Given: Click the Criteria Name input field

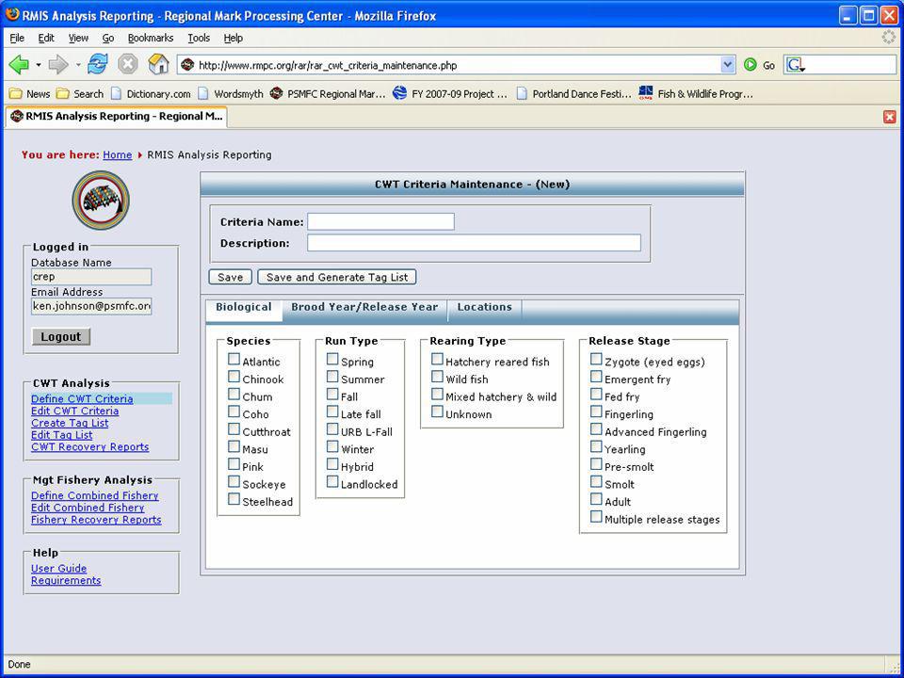Looking at the screenshot, I should 380,221.
